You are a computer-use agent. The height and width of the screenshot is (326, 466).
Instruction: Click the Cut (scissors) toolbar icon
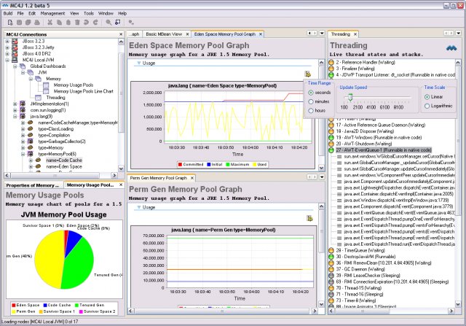tap(50, 23)
